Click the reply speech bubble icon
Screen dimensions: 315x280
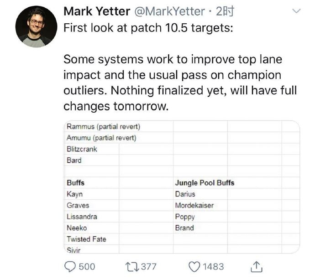[x=70, y=266]
